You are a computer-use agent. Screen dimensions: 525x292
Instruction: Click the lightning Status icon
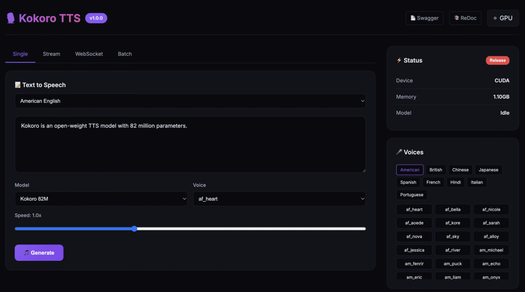tap(399, 61)
